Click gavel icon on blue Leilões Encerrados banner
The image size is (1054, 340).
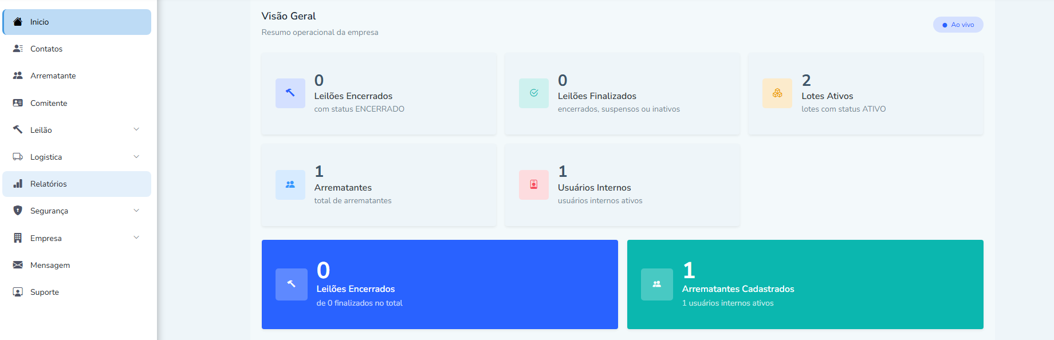(x=292, y=284)
